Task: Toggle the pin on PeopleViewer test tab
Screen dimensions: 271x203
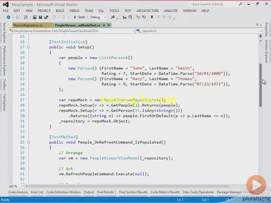Action: coord(104,25)
